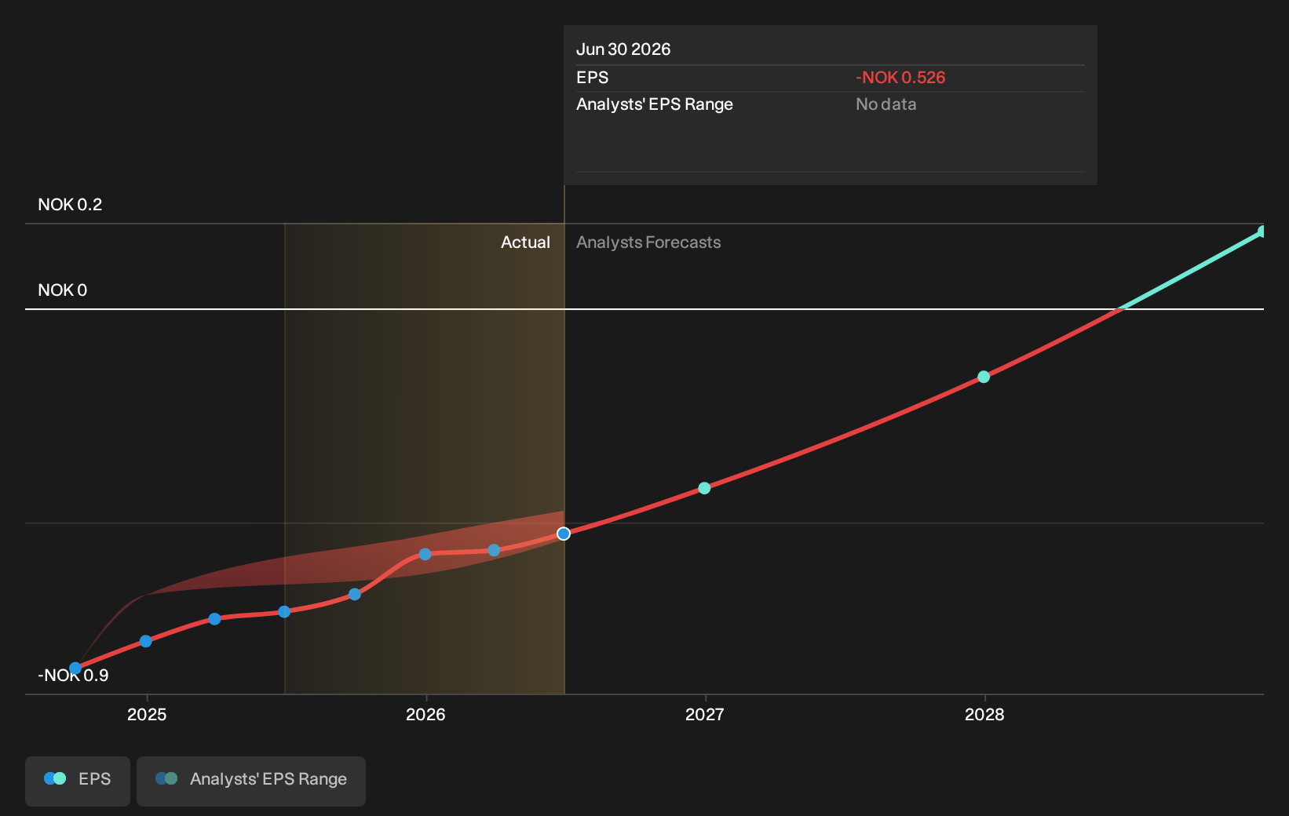Click the Analysts' EPS Range tooltip row label
1289x816 pixels.
point(655,104)
